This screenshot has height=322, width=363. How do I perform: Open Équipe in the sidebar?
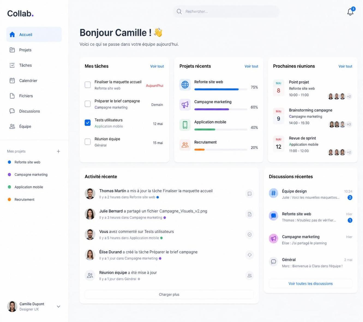pos(34,126)
